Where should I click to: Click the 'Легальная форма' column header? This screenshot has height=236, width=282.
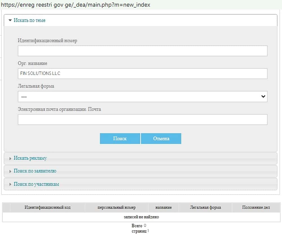[x=205, y=208]
